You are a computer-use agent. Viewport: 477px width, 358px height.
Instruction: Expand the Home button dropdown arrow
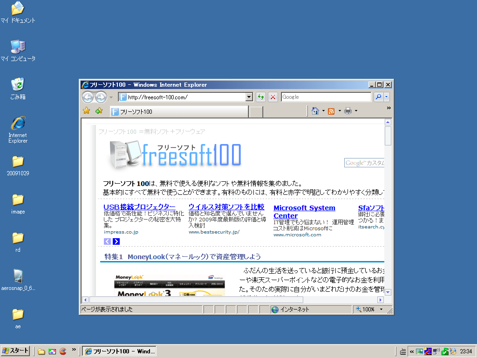pos(323,111)
